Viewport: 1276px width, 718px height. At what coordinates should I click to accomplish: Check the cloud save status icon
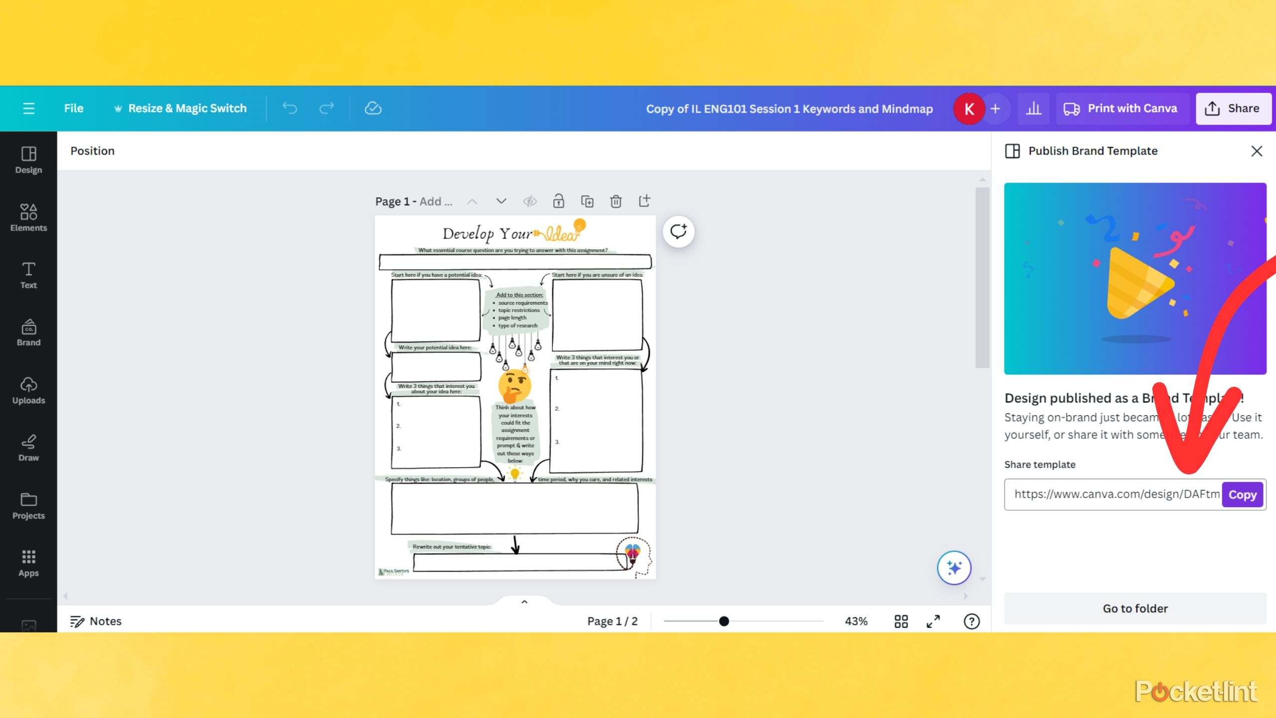pyautogui.click(x=373, y=108)
